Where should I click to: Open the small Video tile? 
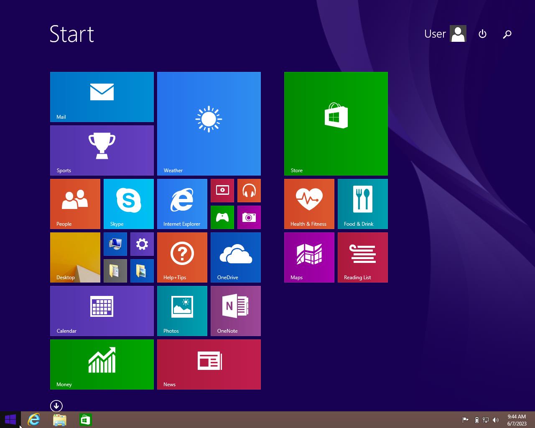[x=222, y=191]
